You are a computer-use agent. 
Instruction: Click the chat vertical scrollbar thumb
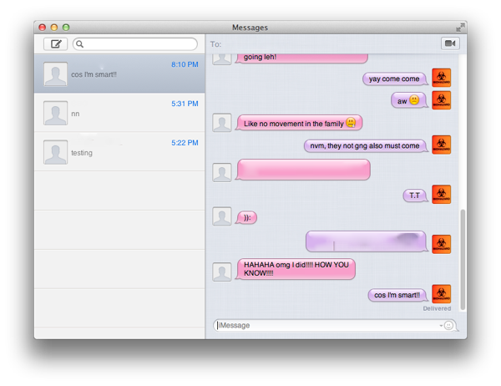[463, 259]
